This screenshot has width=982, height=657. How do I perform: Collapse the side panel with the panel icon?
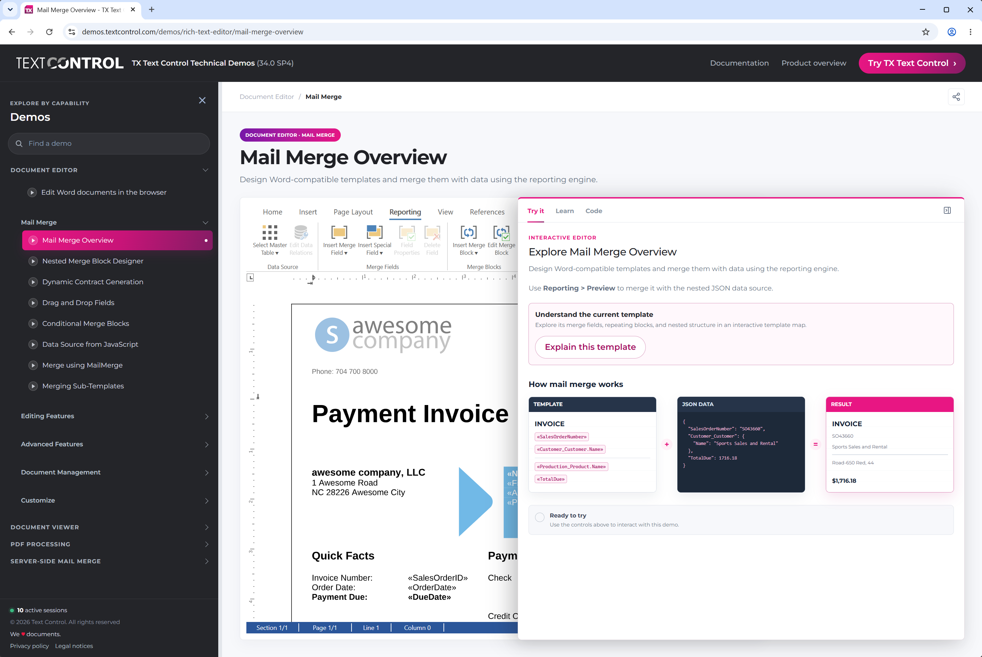click(x=947, y=210)
